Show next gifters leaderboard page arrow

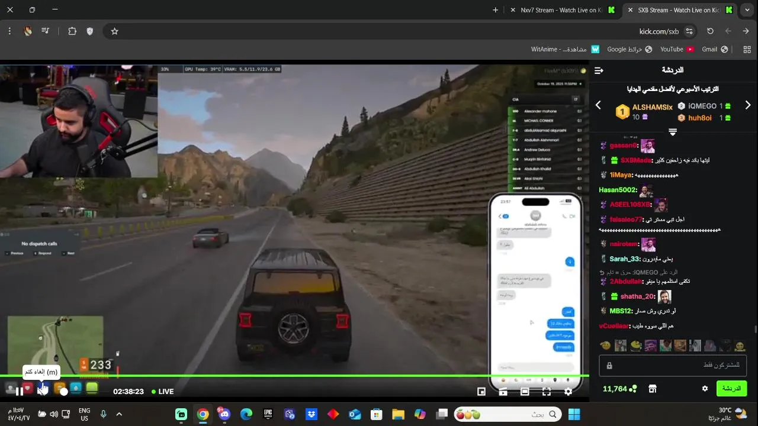(748, 105)
